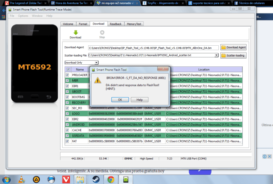Click Help in the BROM ERROR dialog
The height and width of the screenshot is (184, 273).
(x=139, y=99)
